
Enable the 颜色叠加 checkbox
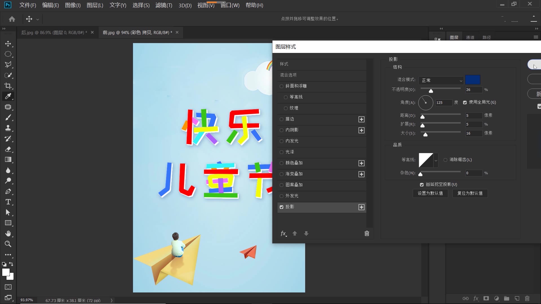pyautogui.click(x=281, y=163)
